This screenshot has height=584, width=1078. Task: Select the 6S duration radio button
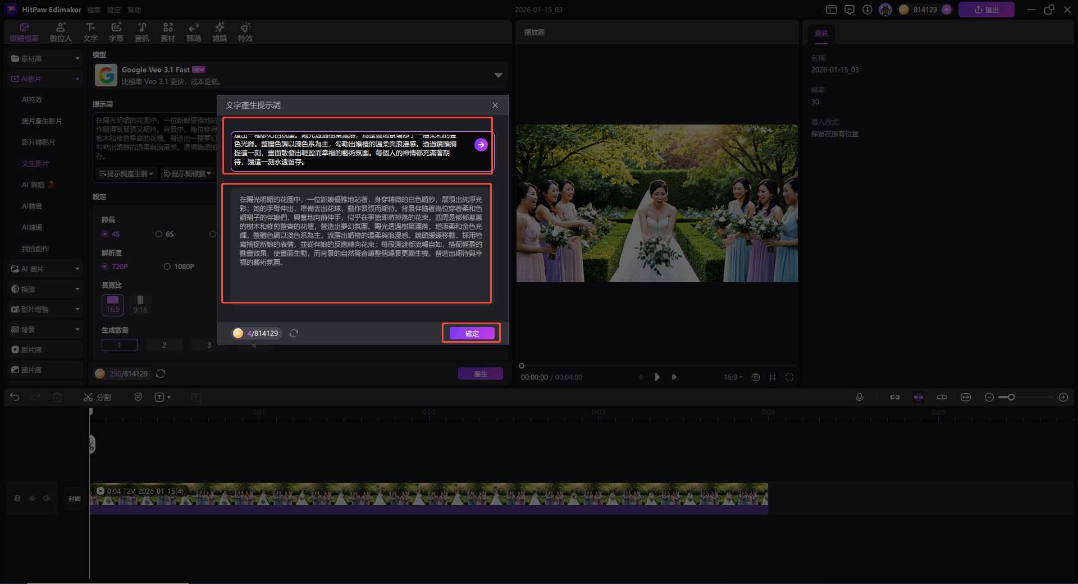(x=159, y=234)
